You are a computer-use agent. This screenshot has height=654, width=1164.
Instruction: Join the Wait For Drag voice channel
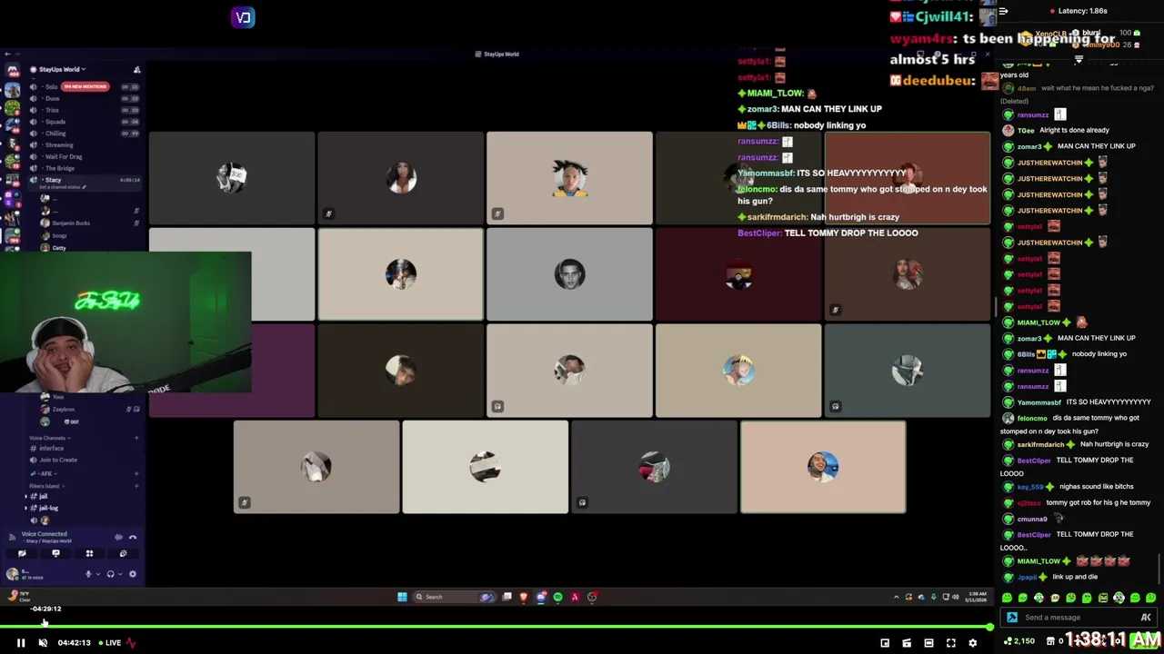[x=62, y=157]
